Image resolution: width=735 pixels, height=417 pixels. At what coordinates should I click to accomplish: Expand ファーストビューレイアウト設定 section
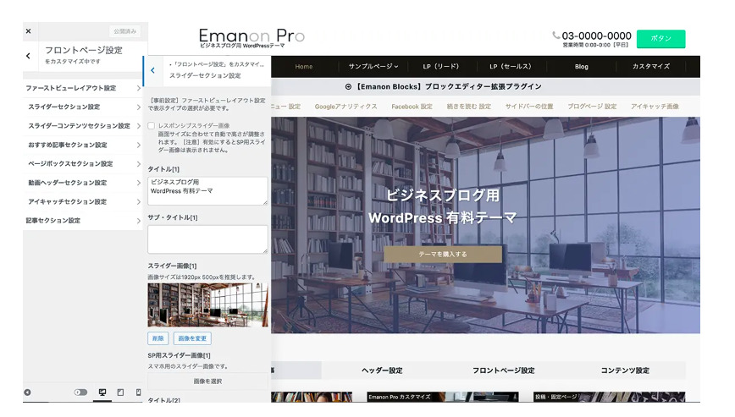click(83, 88)
